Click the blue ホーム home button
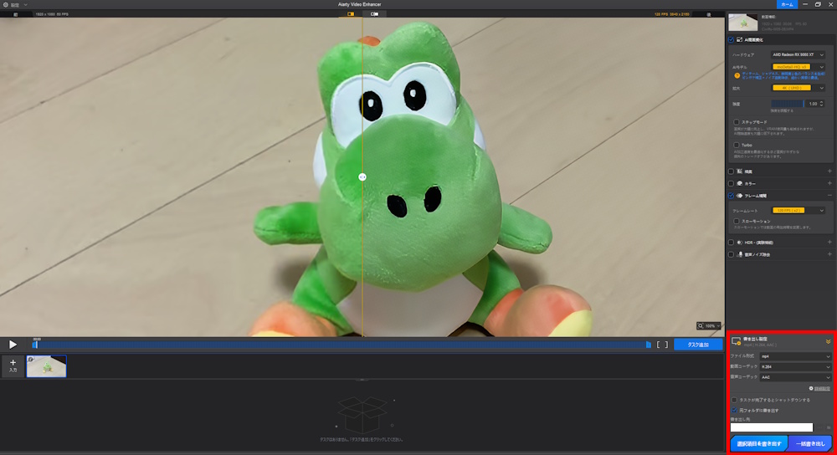837x455 pixels. 787,4
